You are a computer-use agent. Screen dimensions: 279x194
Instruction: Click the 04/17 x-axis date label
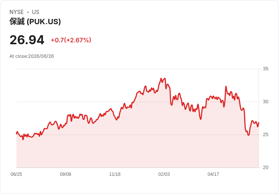[x=213, y=174]
